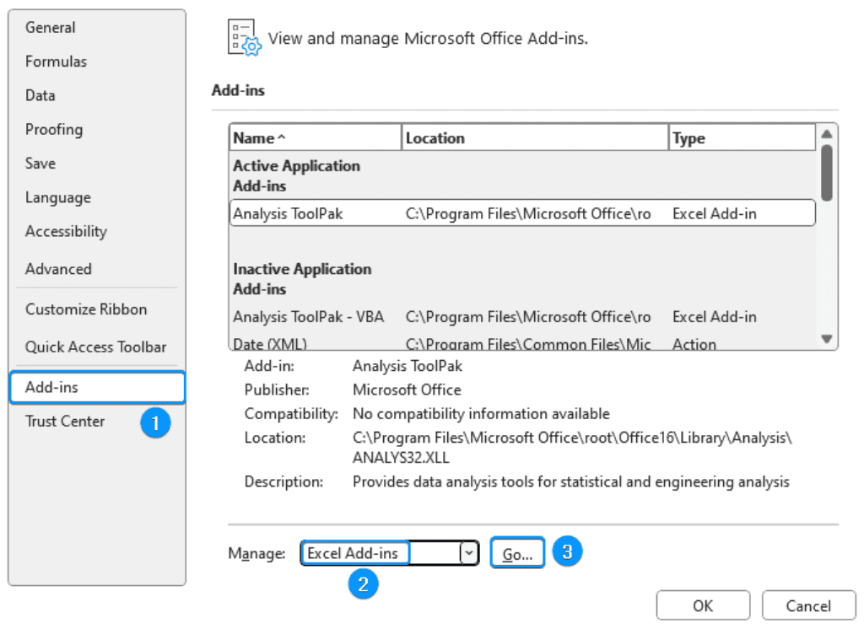Open the Trust Center category

pos(65,422)
